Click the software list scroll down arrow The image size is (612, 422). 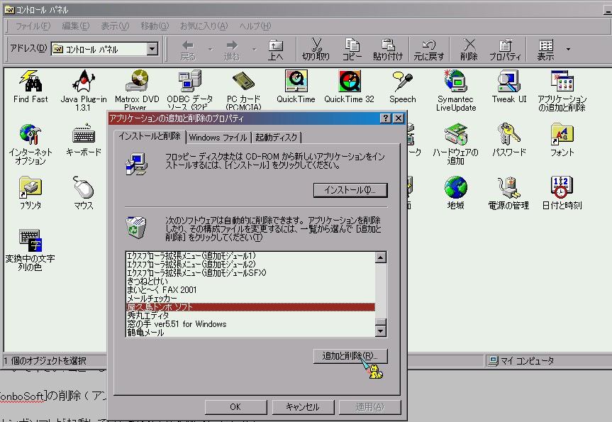pos(380,331)
